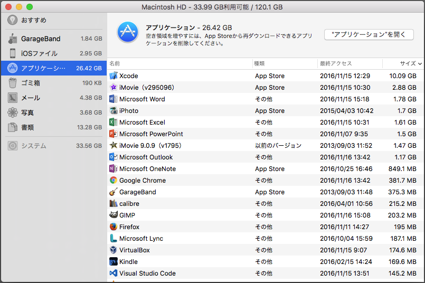Select iOSファイル in the sidebar

[39, 53]
